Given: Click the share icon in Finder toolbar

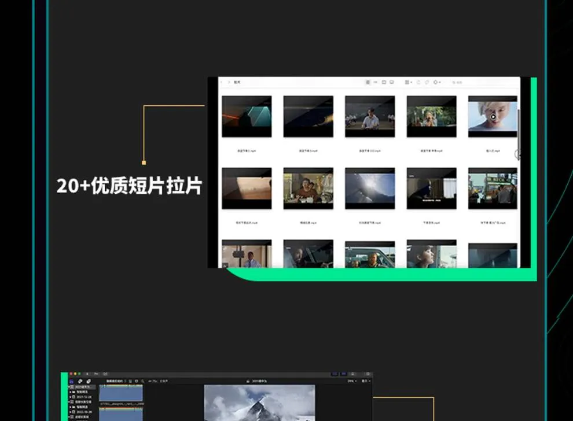Looking at the screenshot, I should pyautogui.click(x=419, y=83).
